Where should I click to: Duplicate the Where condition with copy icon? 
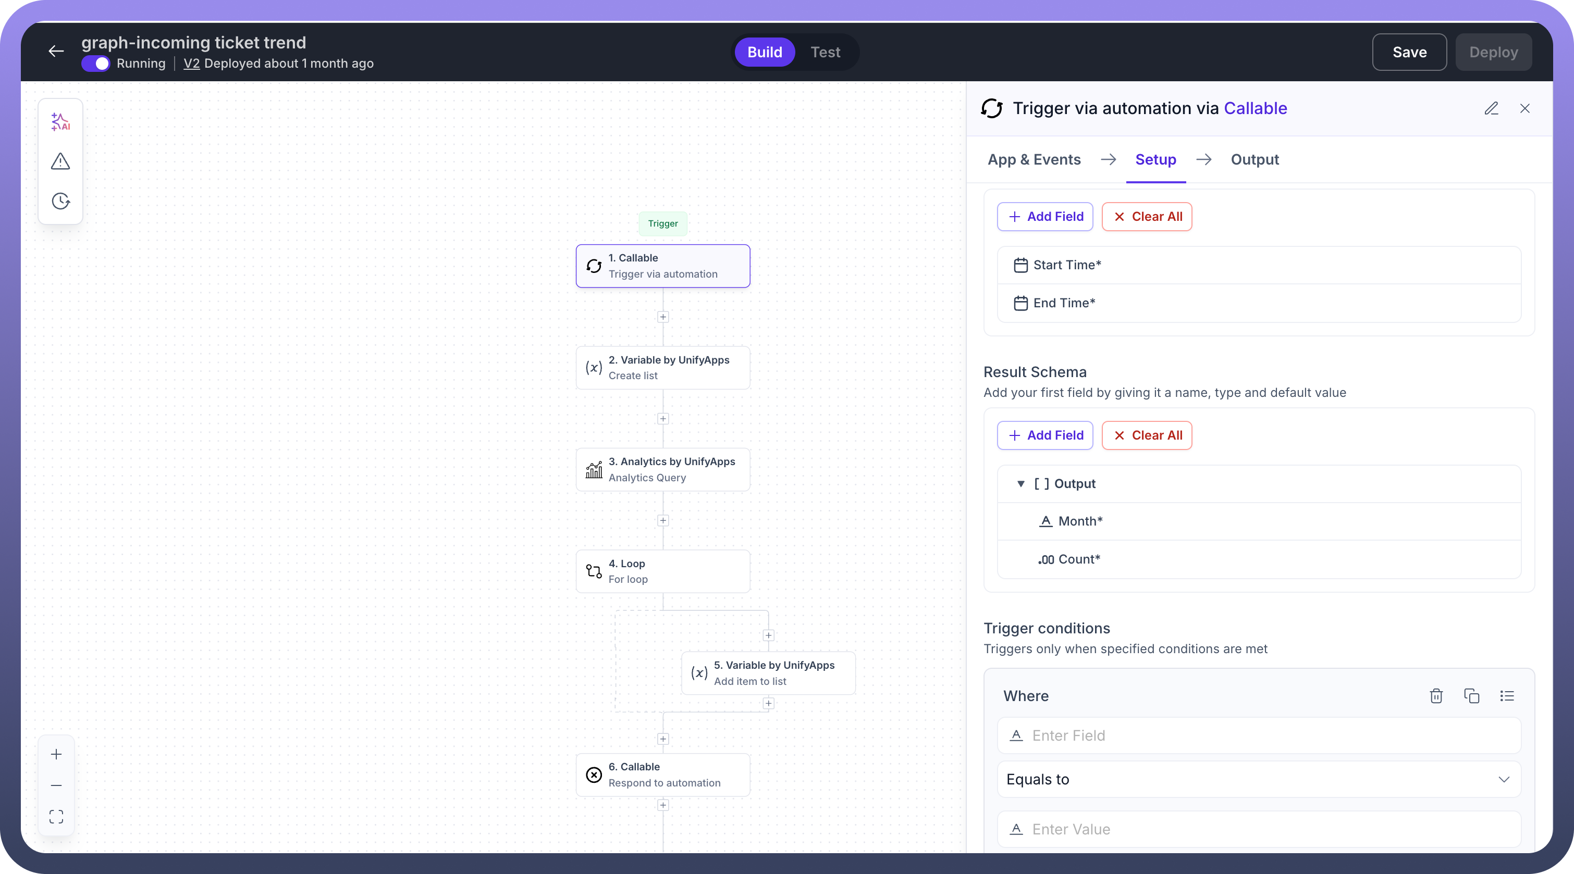tap(1471, 696)
